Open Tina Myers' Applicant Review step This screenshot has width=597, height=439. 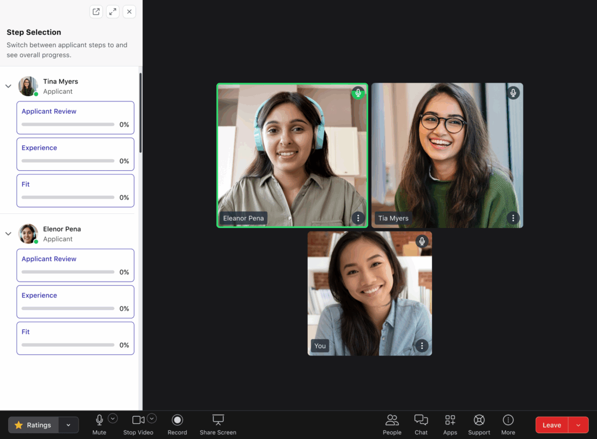(x=75, y=118)
